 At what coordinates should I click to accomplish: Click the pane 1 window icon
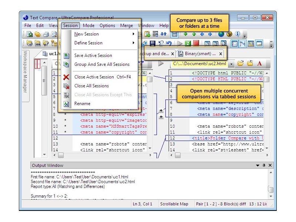click(x=207, y=43)
